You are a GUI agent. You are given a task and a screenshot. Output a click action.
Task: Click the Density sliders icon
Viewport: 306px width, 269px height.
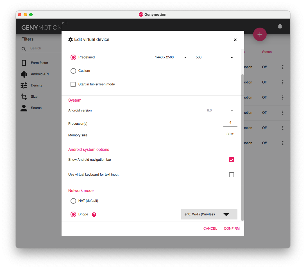click(x=24, y=86)
